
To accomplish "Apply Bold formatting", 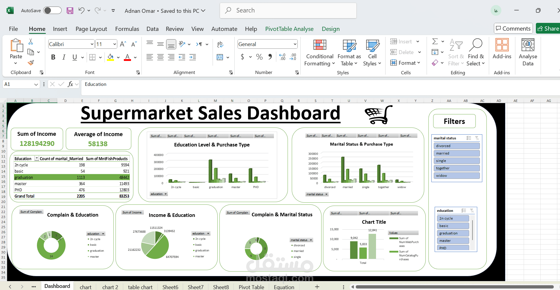I will (53, 57).
